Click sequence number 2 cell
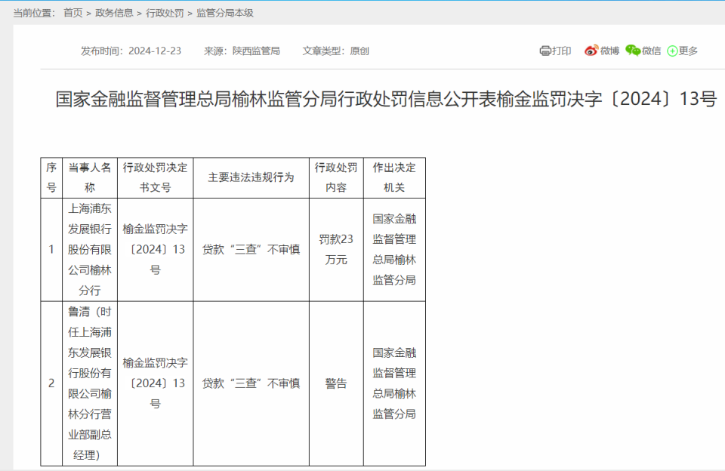The image size is (725, 471). click(51, 383)
